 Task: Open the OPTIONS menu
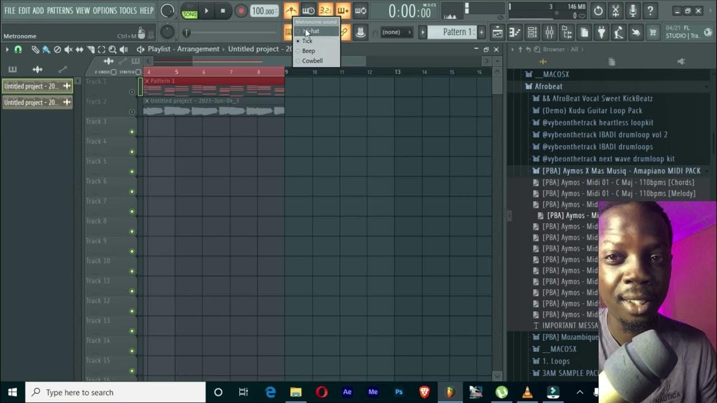(105, 11)
